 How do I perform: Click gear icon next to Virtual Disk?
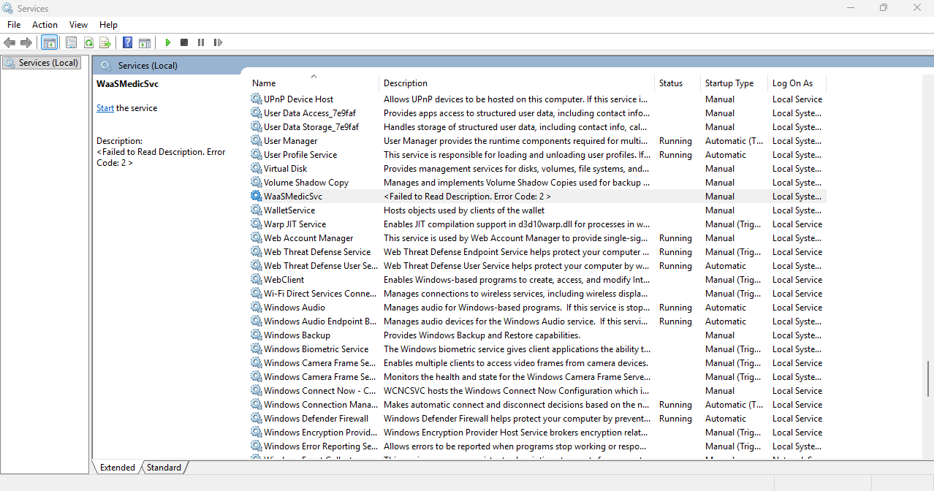256,168
